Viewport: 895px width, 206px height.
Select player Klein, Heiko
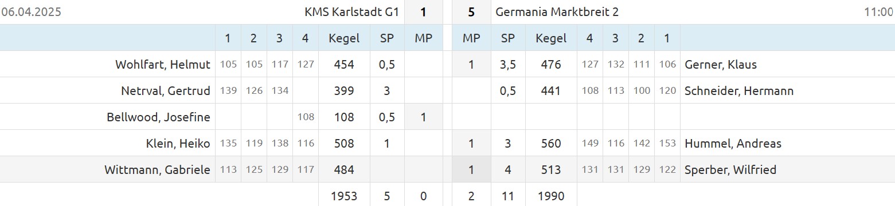click(178, 144)
